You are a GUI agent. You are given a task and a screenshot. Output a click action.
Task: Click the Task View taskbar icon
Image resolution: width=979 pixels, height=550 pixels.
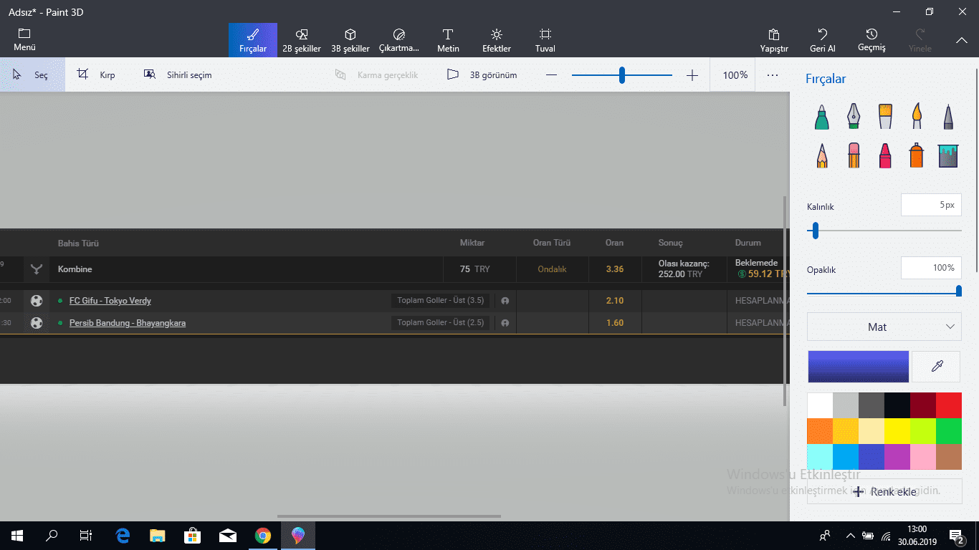(x=86, y=536)
